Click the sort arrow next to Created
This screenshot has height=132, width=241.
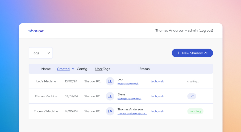pos(73,69)
